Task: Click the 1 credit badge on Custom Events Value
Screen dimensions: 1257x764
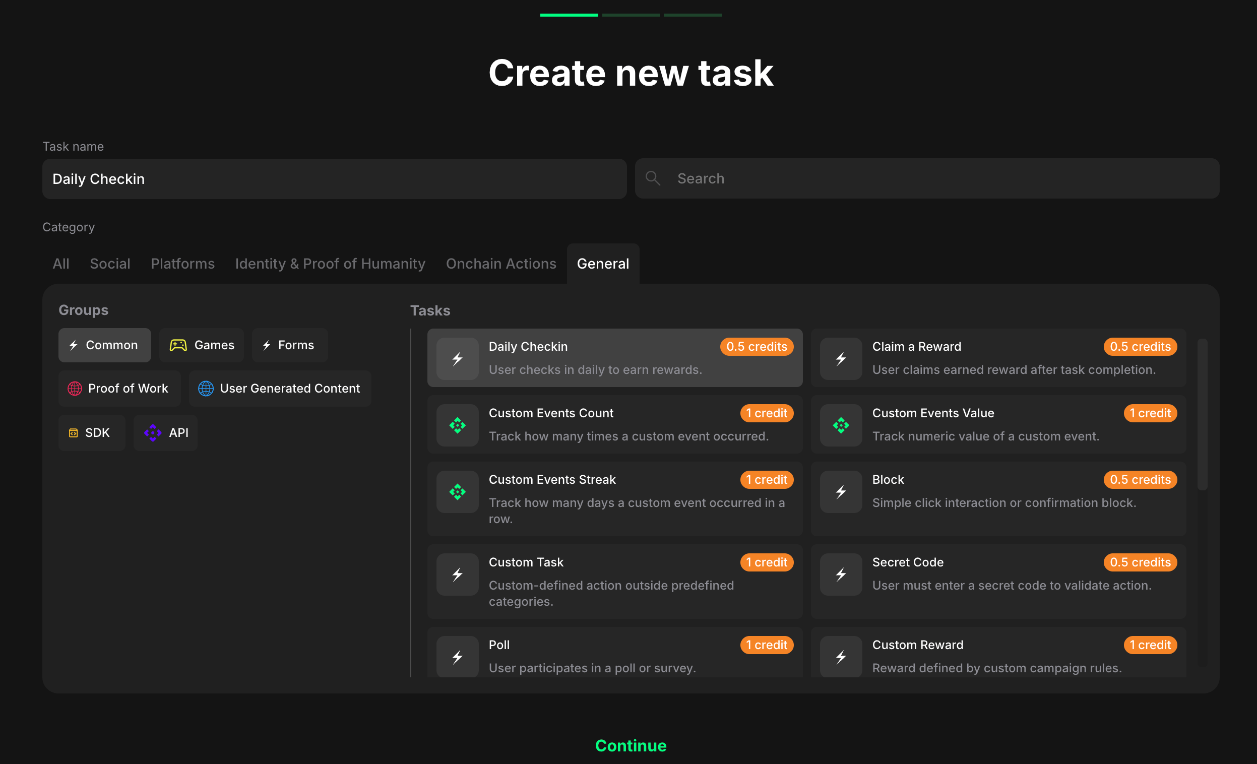Action: tap(1150, 413)
